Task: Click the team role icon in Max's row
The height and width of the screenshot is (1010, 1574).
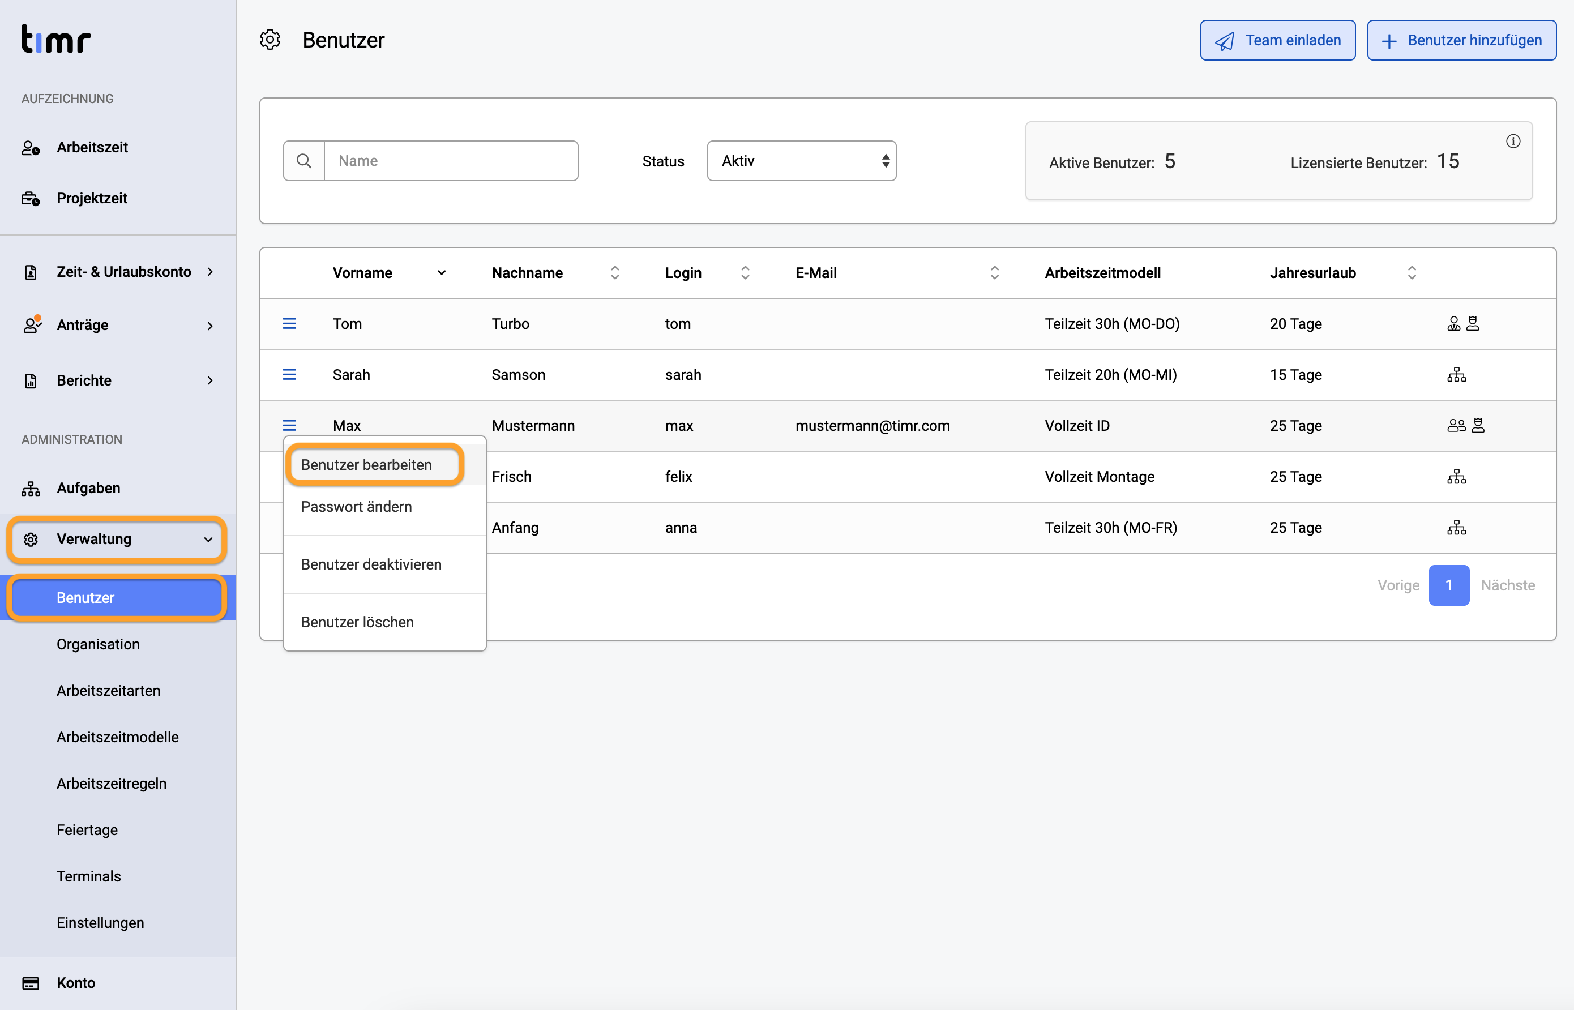Action: pyautogui.click(x=1456, y=426)
